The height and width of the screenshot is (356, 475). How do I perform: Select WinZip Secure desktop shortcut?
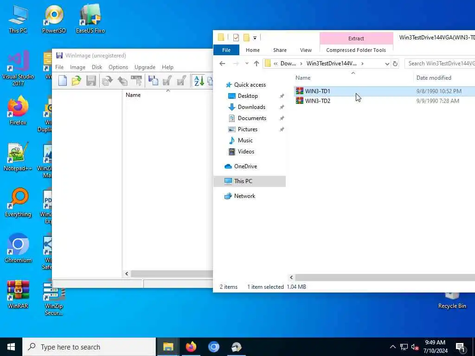coord(54,299)
